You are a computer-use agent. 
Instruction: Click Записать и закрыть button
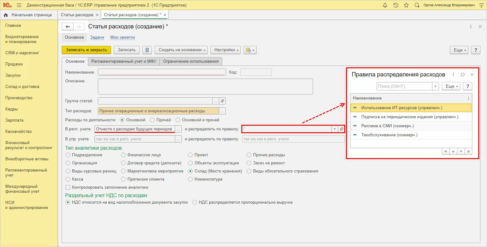[x=86, y=50]
